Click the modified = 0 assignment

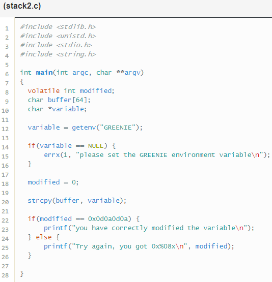53,182
